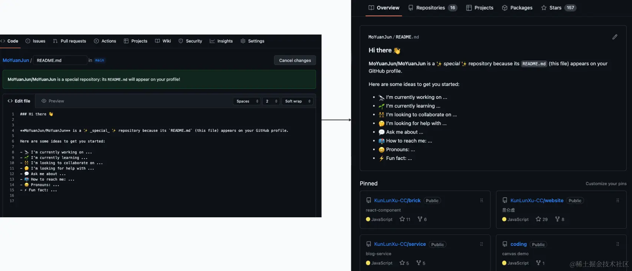Open the Insights tab
This screenshot has height=271, width=632.
pos(221,41)
